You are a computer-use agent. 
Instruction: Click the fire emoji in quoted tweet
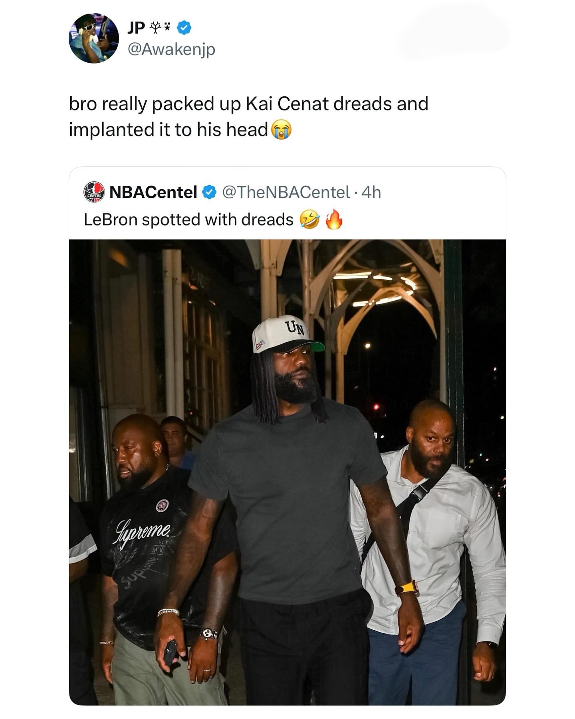click(334, 220)
